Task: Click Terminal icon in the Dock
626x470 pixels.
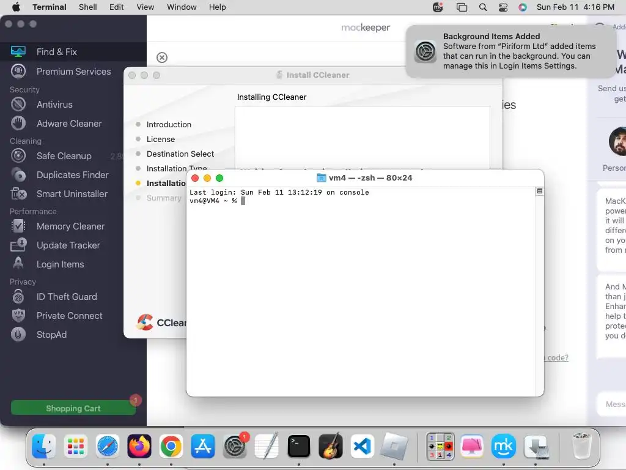Action: click(298, 446)
